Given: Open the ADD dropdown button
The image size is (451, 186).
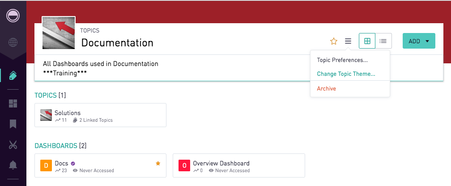Looking at the screenshot, I should (x=419, y=41).
